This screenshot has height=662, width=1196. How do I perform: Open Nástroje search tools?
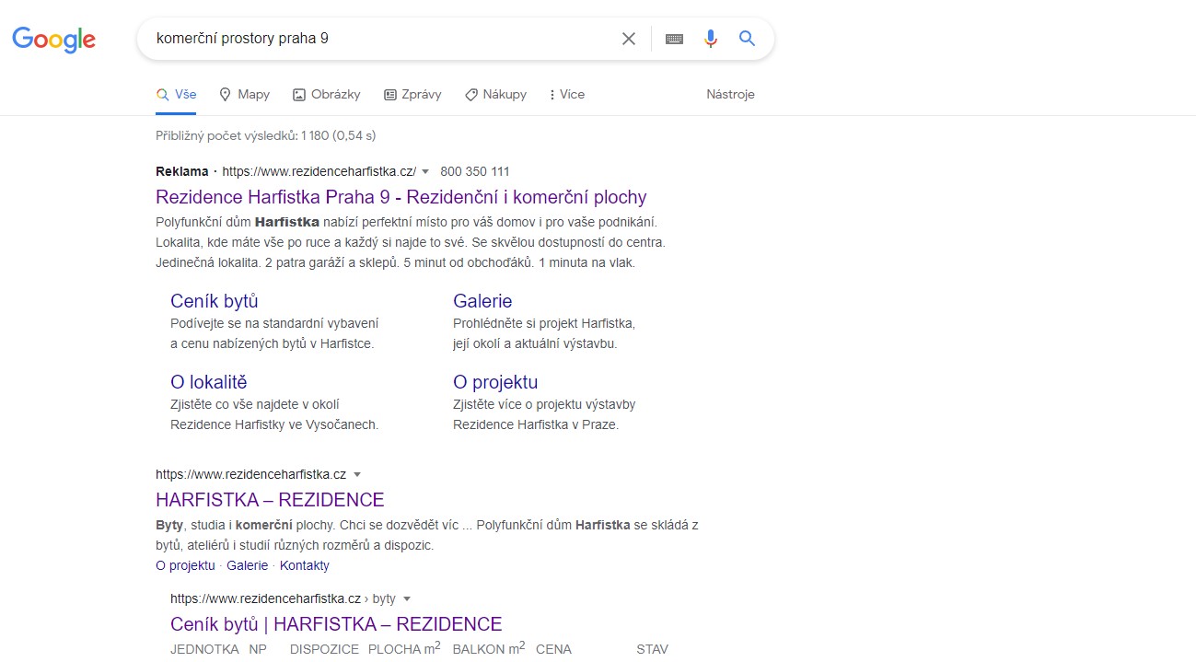point(730,94)
